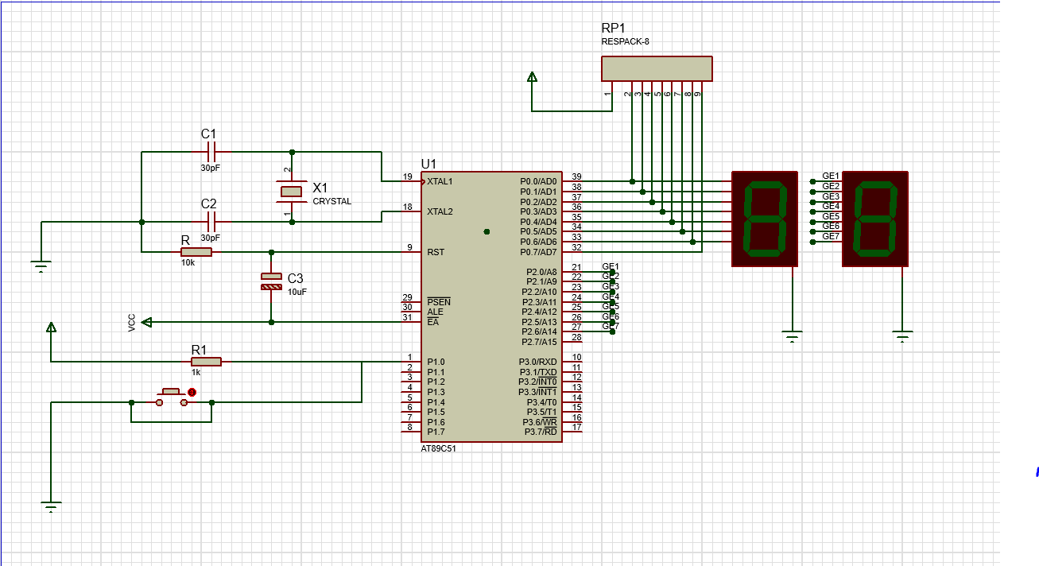The image size is (1039, 566).
Task: Click the P2.7/A15 pin label
Action: pos(539,342)
